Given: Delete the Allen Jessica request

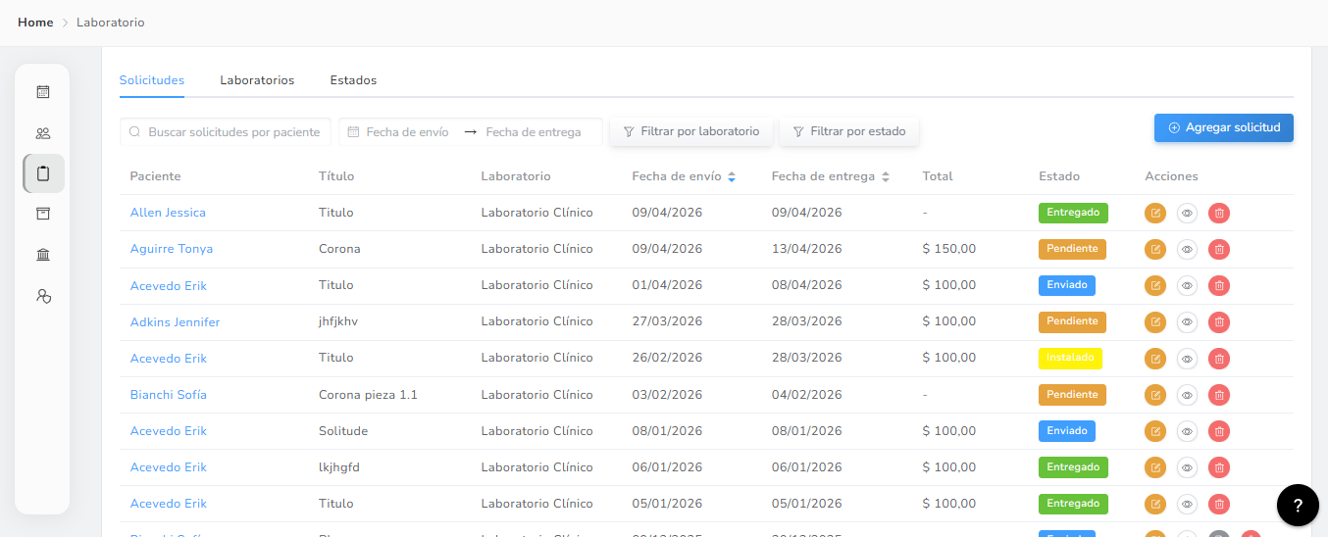Looking at the screenshot, I should click(1218, 213).
